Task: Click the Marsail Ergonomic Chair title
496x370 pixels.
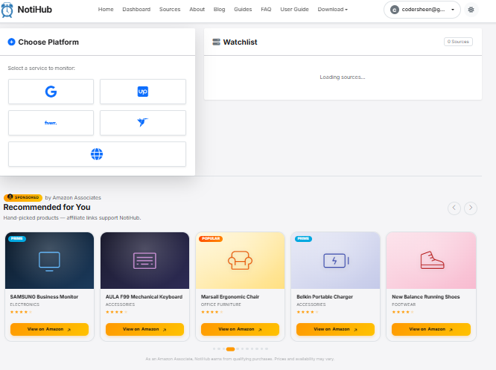Action: pos(230,296)
